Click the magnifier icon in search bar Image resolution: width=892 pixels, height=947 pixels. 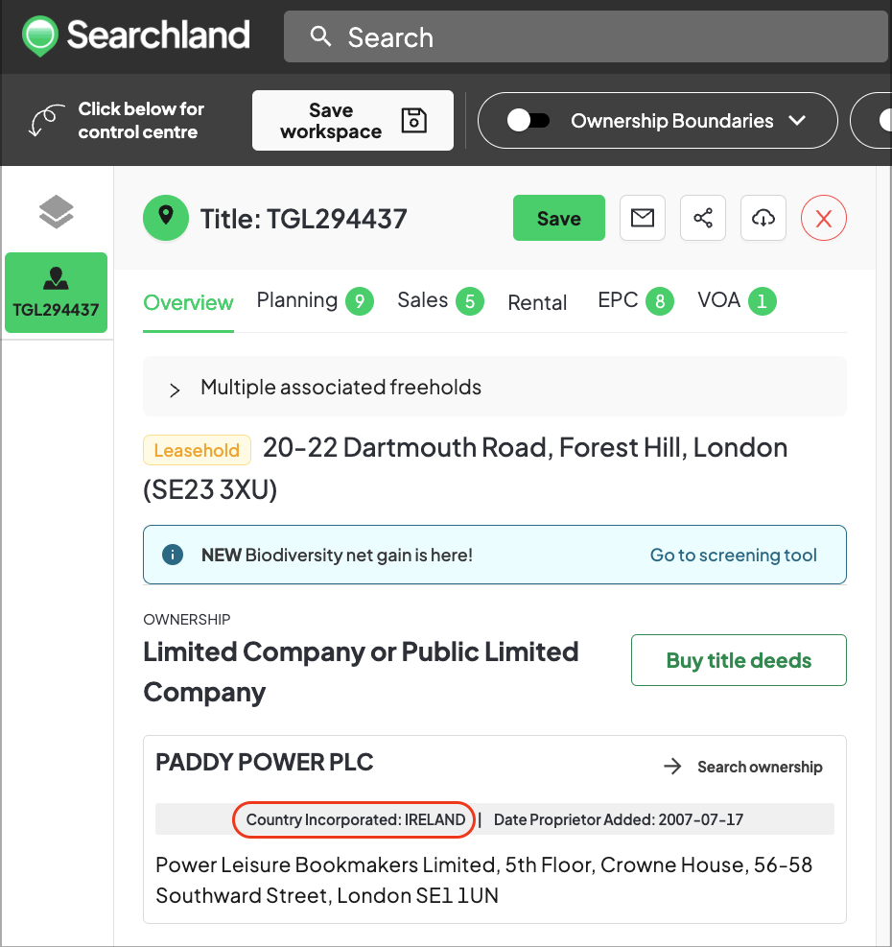320,36
